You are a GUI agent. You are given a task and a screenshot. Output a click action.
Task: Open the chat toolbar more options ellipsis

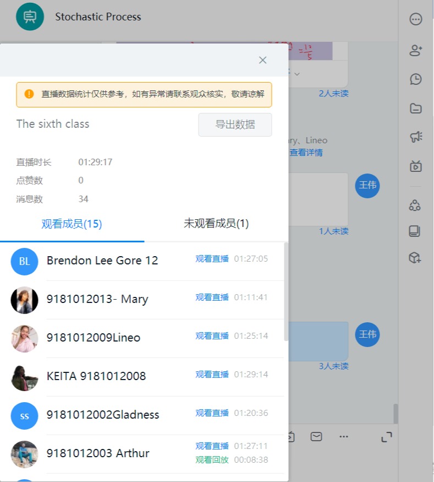click(344, 437)
